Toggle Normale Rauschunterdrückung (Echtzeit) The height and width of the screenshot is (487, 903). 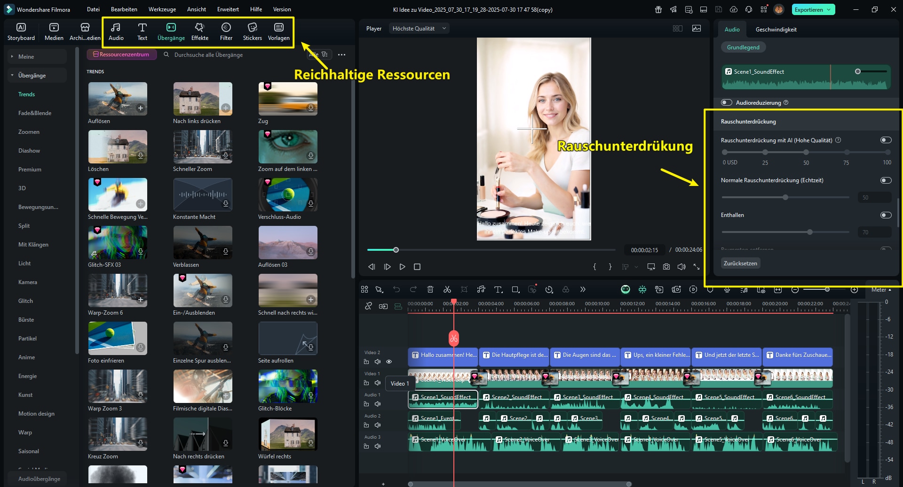click(x=886, y=180)
